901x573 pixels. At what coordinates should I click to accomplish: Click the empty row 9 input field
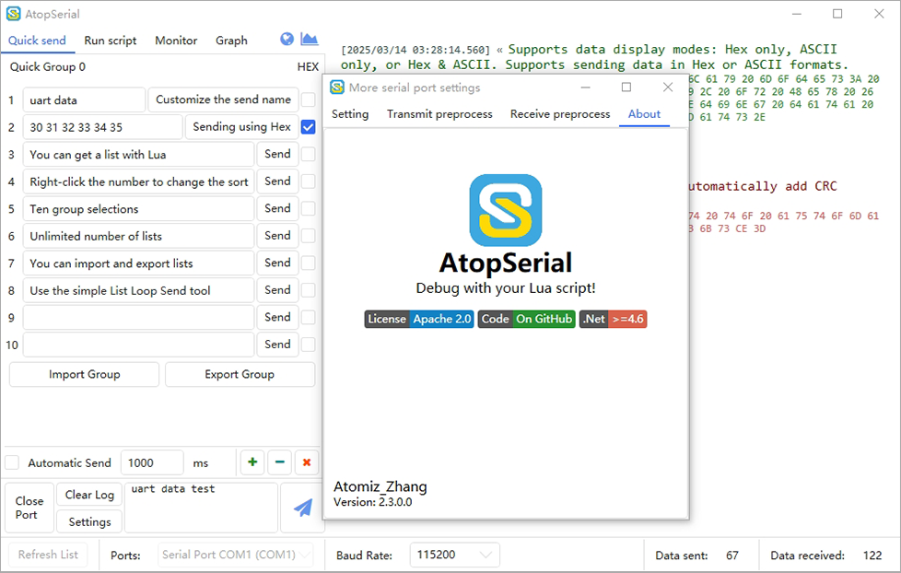138,317
